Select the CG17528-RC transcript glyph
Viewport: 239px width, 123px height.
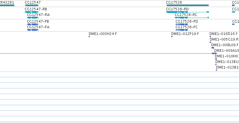tap(192, 18)
